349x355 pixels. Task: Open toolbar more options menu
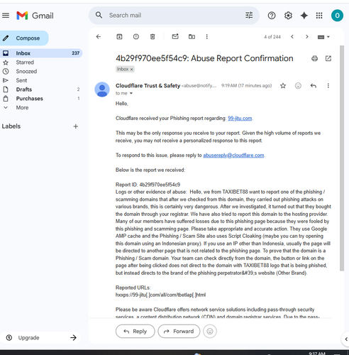(x=207, y=37)
